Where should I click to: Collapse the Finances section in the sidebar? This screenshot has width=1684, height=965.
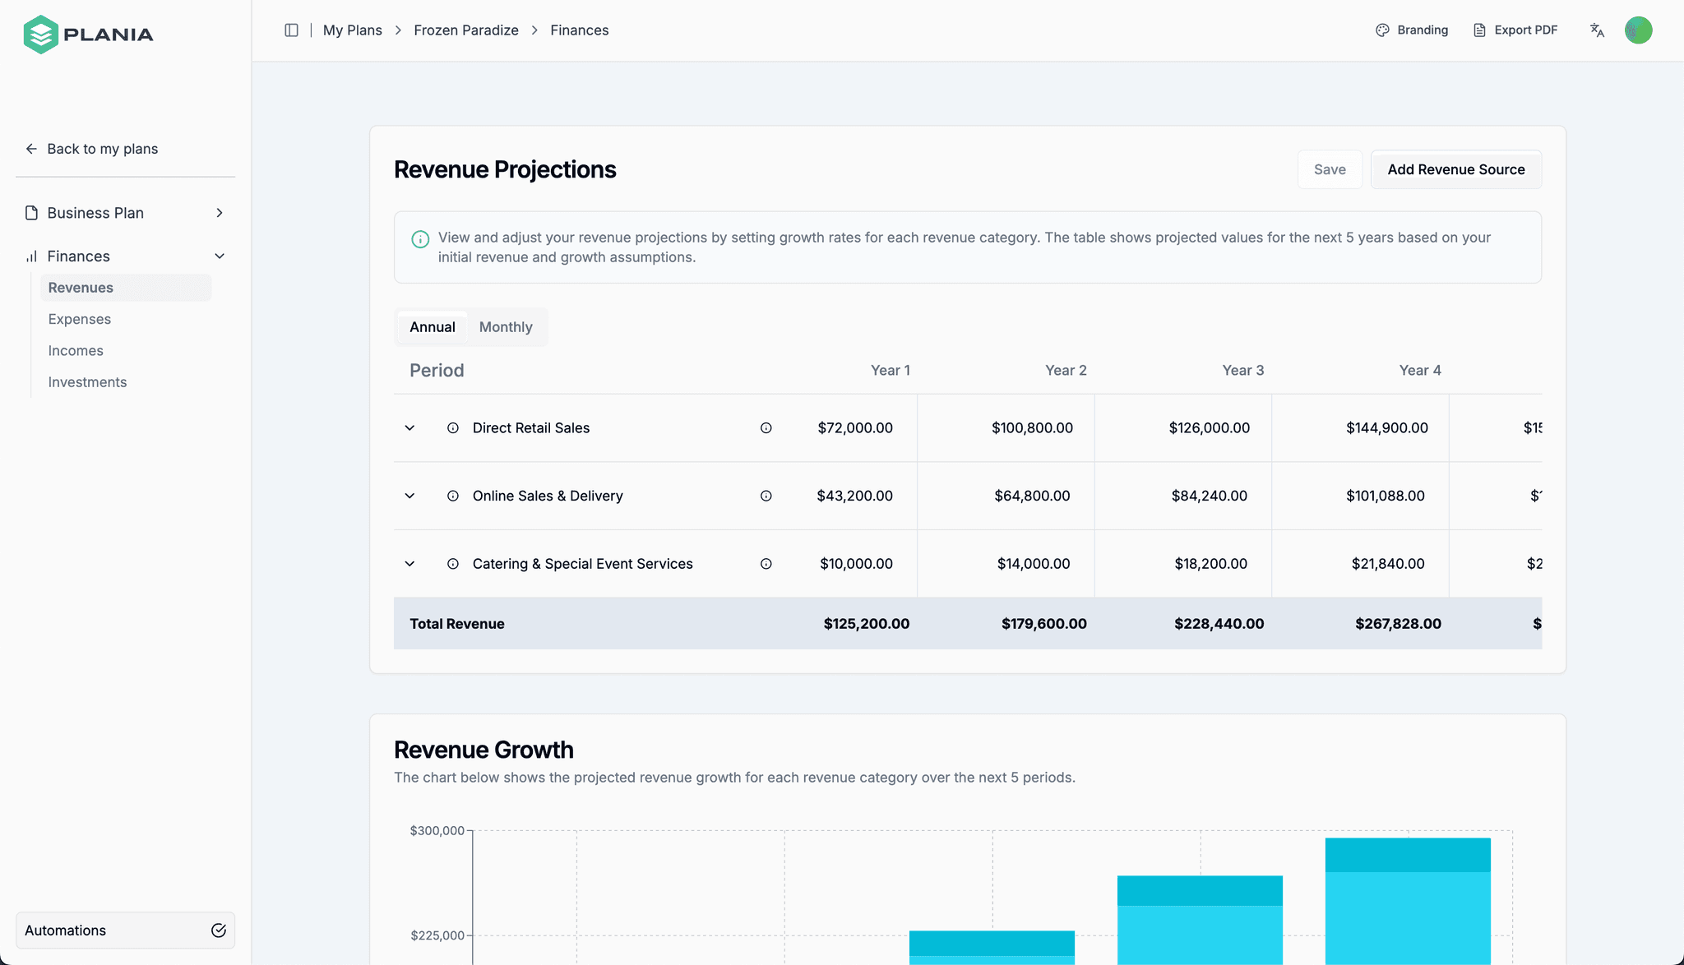(220, 256)
